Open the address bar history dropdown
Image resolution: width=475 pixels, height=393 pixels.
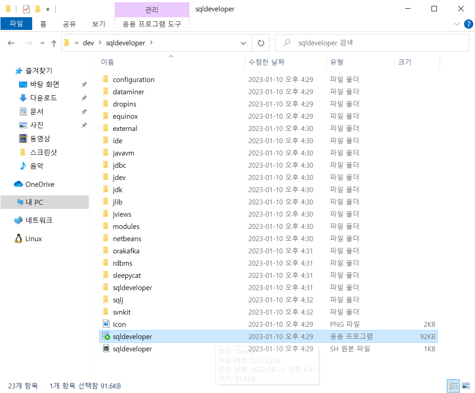(x=243, y=43)
